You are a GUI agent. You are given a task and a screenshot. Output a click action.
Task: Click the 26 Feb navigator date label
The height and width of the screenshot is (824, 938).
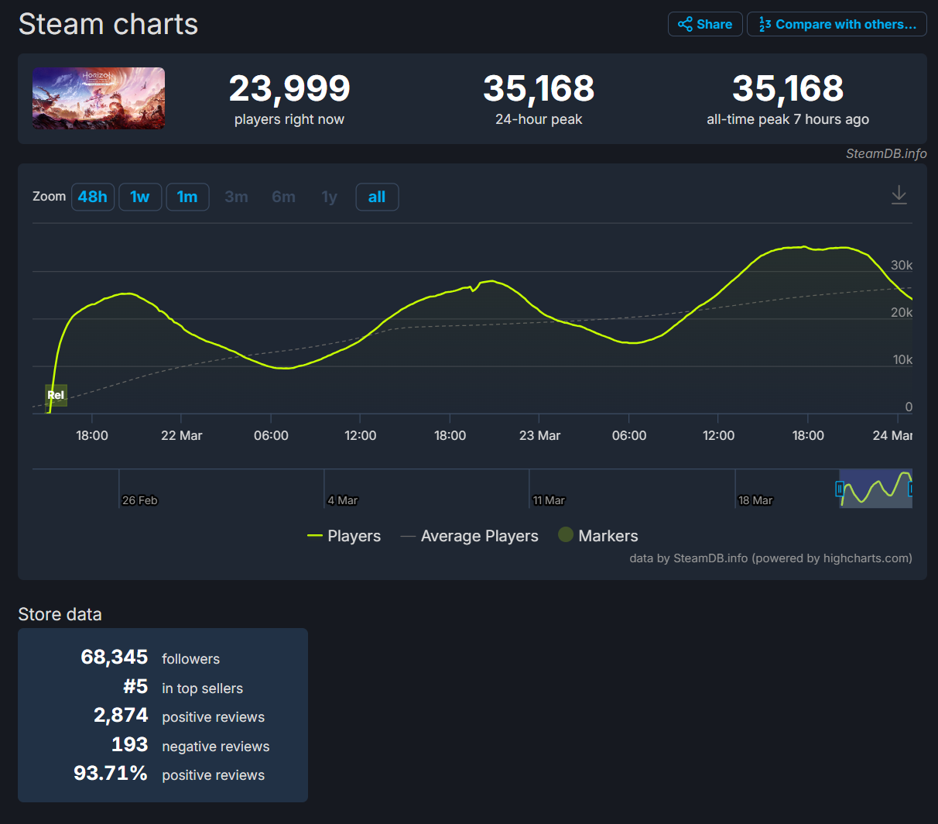tap(140, 500)
